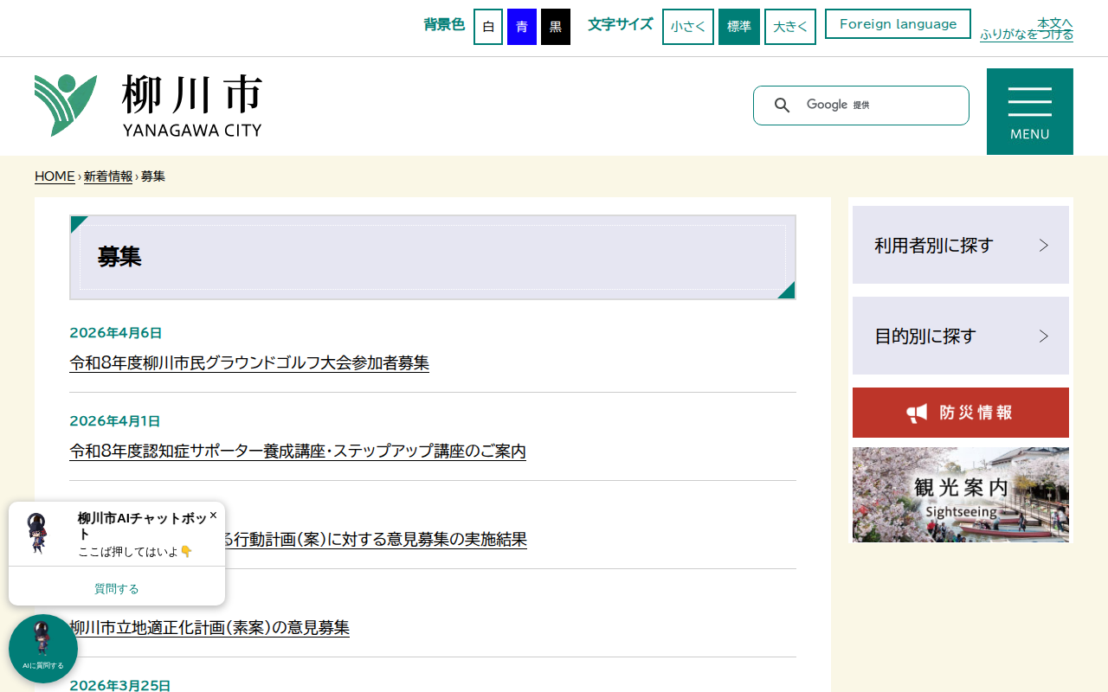Open the 立地適正化計画(素案) opinion article

pos(209,628)
